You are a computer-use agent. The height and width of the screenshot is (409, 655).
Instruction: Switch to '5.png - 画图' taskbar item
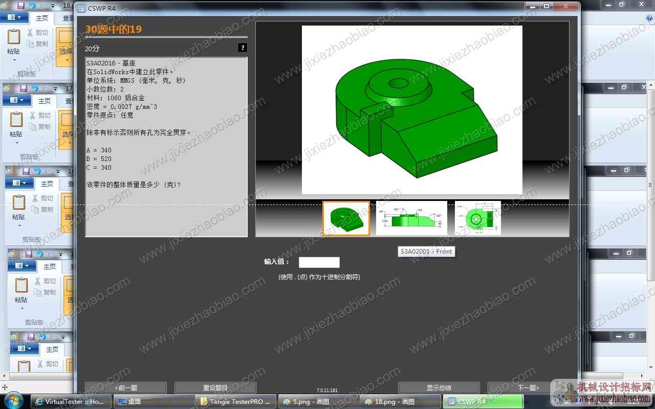coord(318,401)
